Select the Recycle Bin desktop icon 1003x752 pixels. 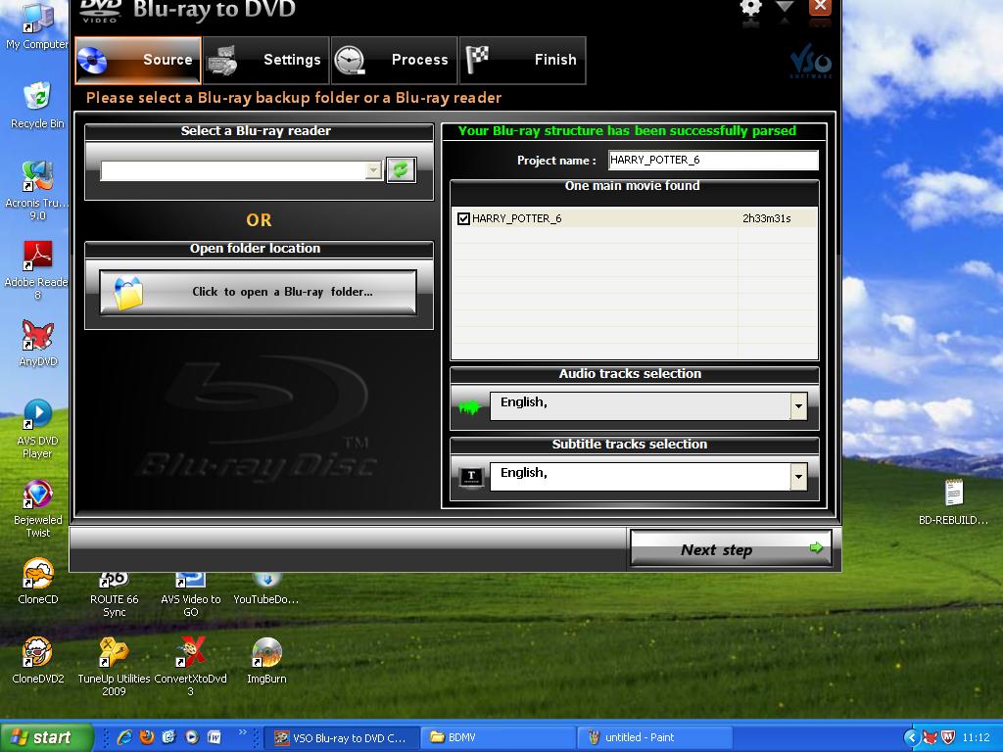[x=37, y=106]
